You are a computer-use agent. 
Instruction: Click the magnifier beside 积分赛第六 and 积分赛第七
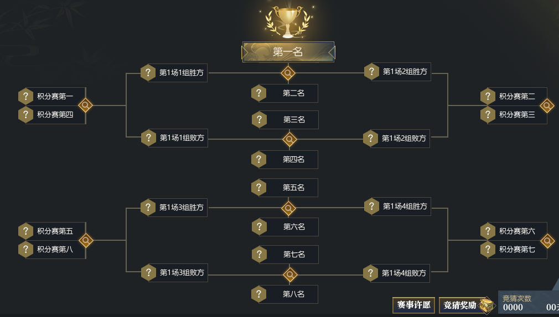tap(547, 241)
